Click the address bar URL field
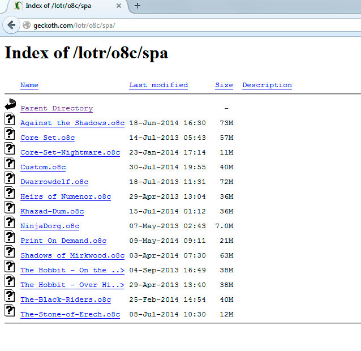Viewport: 361px width, 351px height. (x=191, y=25)
